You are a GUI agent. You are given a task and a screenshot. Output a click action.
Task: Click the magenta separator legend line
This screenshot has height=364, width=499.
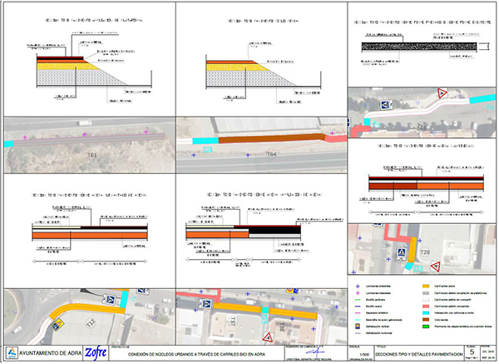(x=358, y=313)
